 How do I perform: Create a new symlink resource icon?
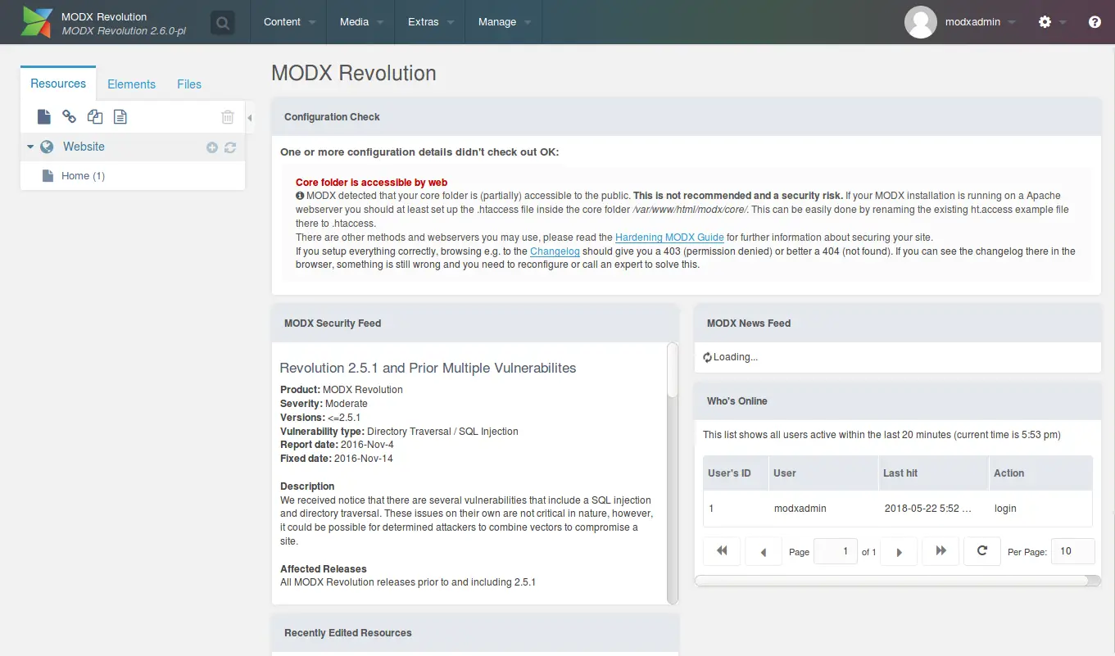tap(95, 117)
